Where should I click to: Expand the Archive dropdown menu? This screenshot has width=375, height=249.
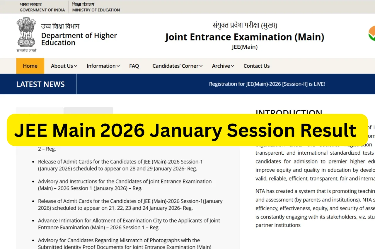coord(223,66)
